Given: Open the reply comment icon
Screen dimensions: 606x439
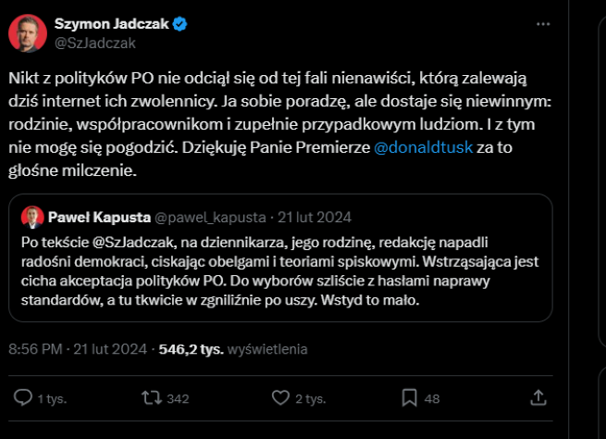Looking at the screenshot, I should [x=23, y=397].
